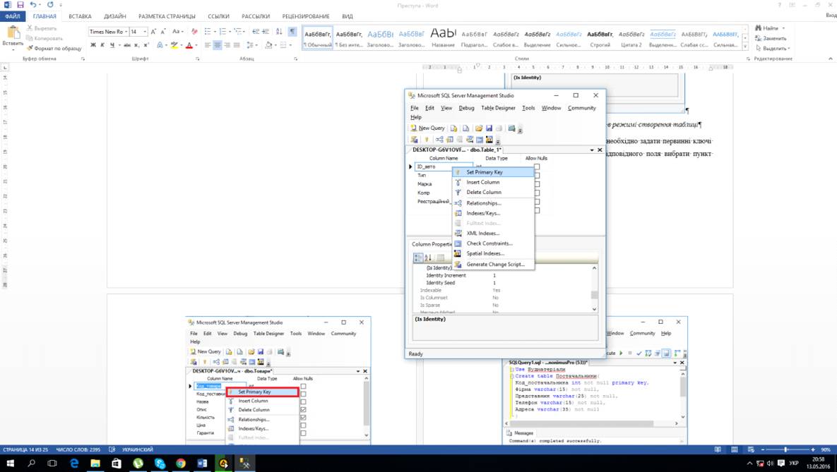The width and height of the screenshot is (837, 472).
Task: Click the clear formatting eraser icon
Action: (195, 32)
